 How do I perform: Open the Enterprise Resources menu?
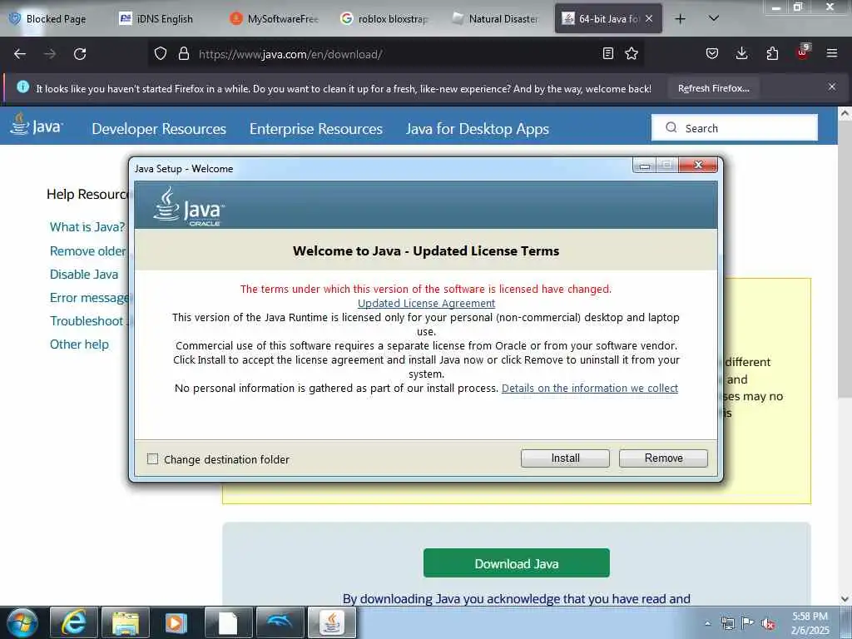pyautogui.click(x=315, y=129)
